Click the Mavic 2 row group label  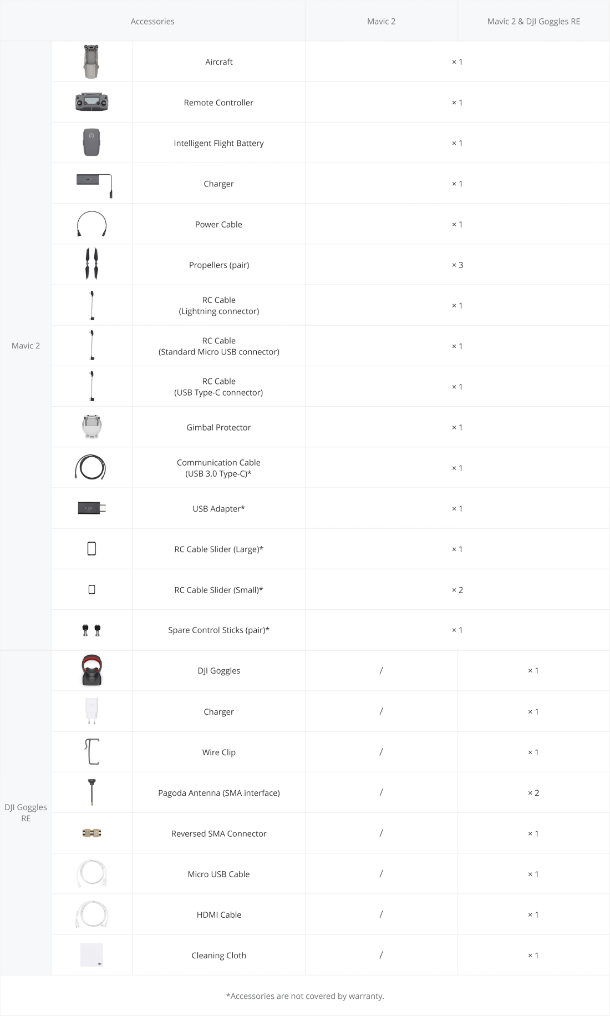tap(26, 346)
